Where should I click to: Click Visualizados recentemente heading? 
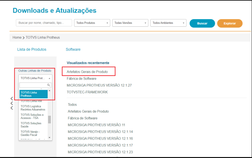coord(88,63)
